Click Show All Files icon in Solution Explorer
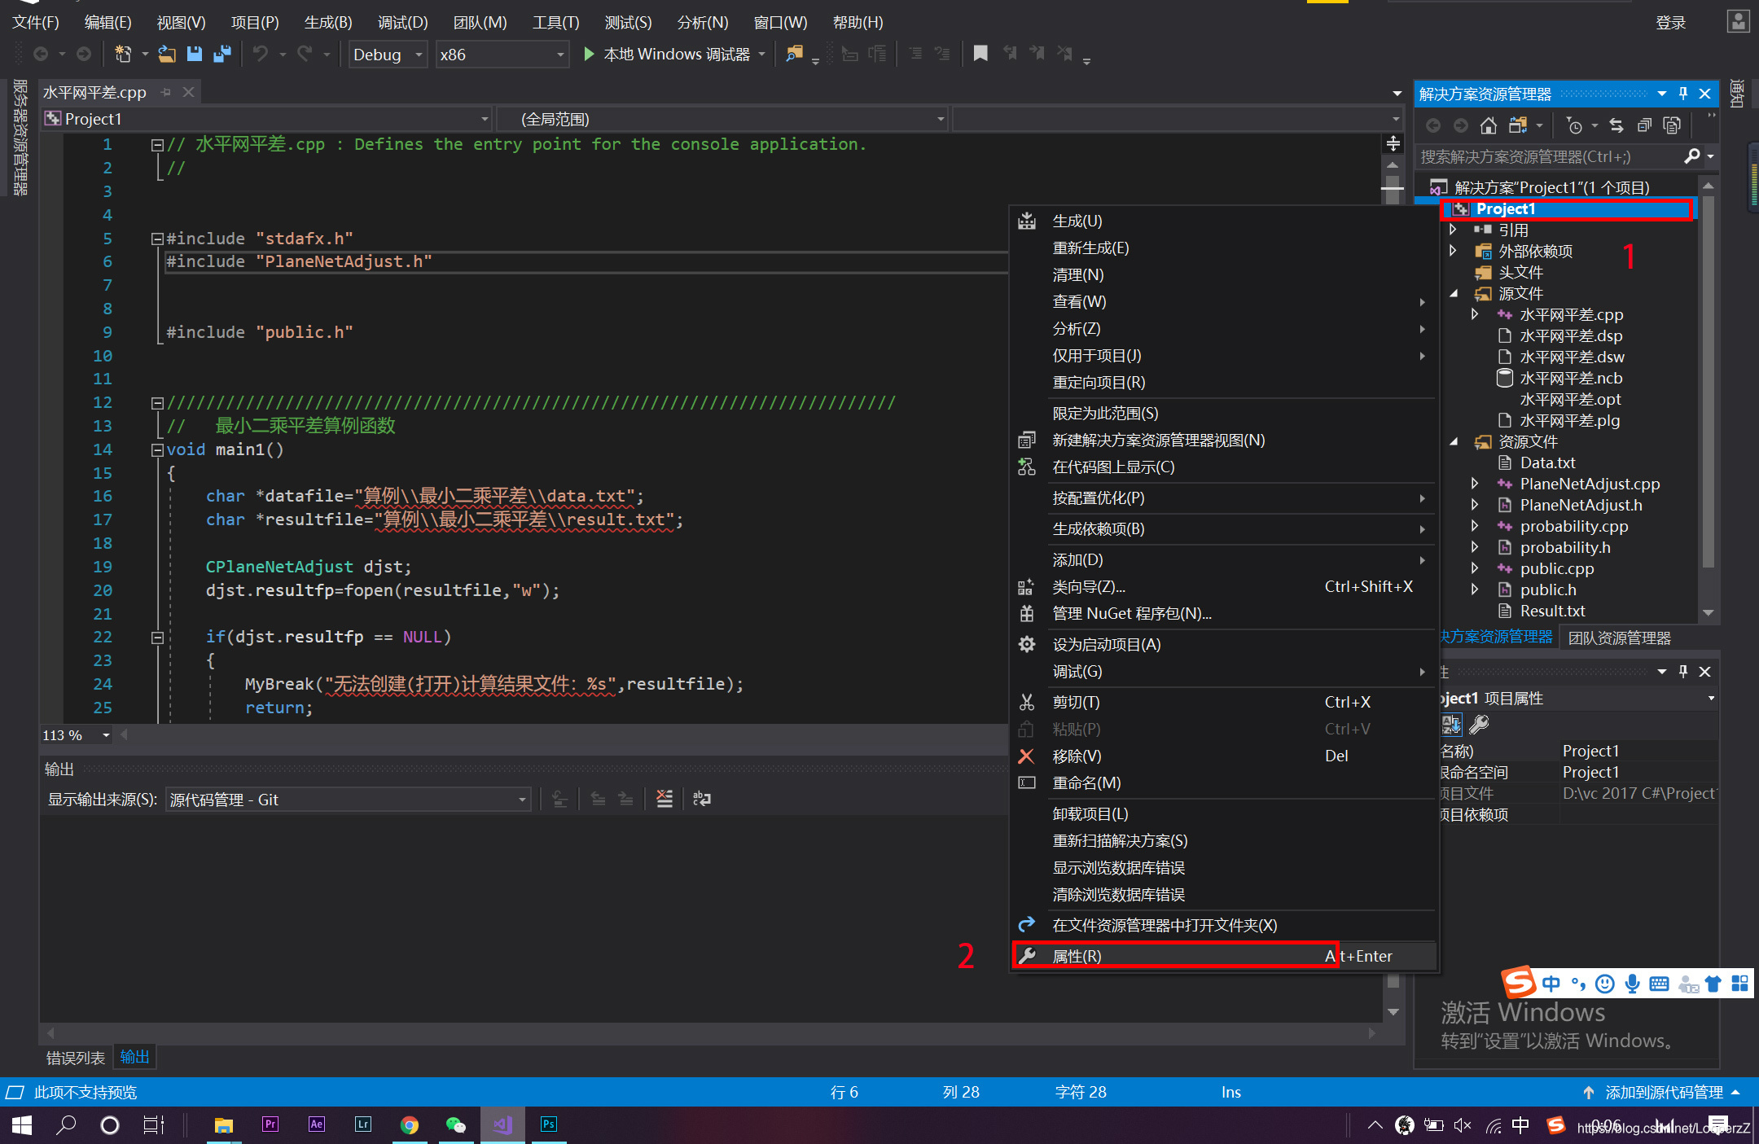Image resolution: width=1759 pixels, height=1144 pixels. [x=1672, y=125]
